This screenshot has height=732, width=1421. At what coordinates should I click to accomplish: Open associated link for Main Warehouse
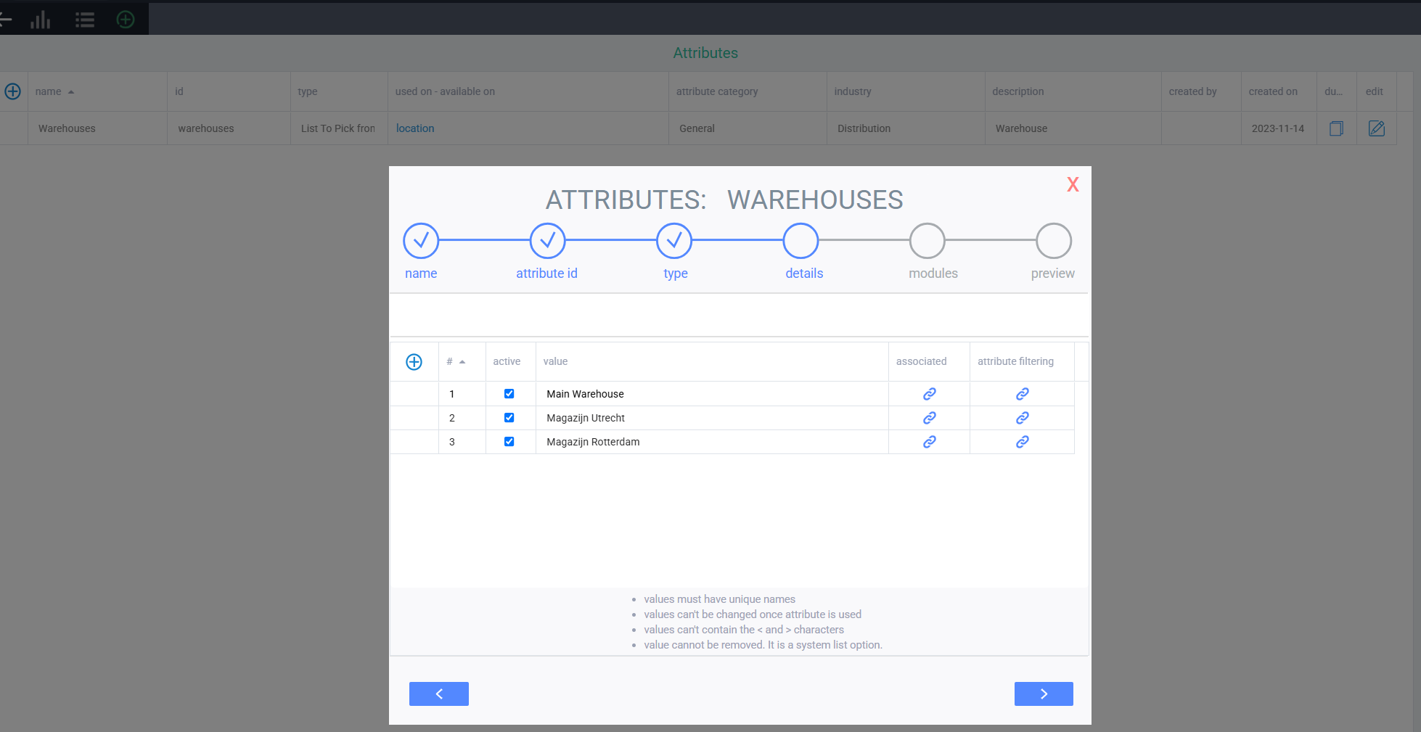[x=929, y=394]
